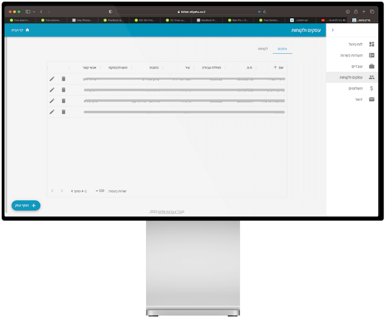The height and width of the screenshot is (319, 385).
Task: Click the edit pencil in the first row
Action: point(52,79)
